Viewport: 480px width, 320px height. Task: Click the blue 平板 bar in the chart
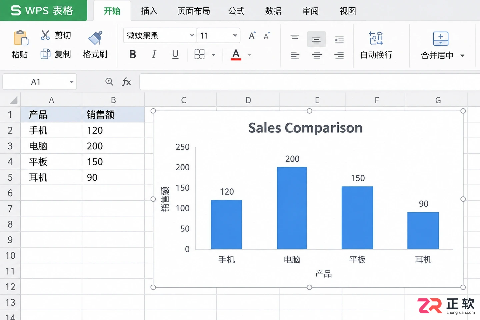coord(357,218)
